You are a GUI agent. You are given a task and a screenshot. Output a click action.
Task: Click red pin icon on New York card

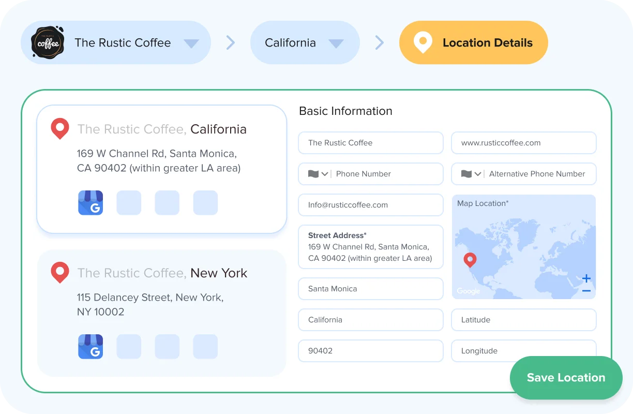60,272
